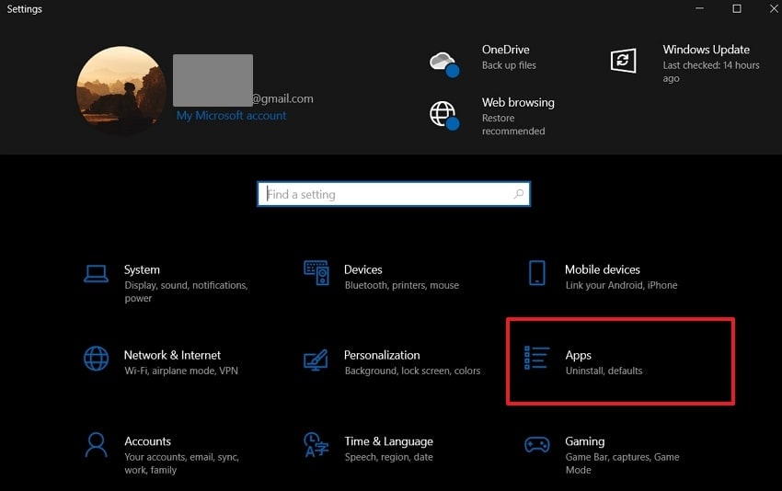Open the System category title
The width and height of the screenshot is (782, 491).
pyautogui.click(x=142, y=269)
